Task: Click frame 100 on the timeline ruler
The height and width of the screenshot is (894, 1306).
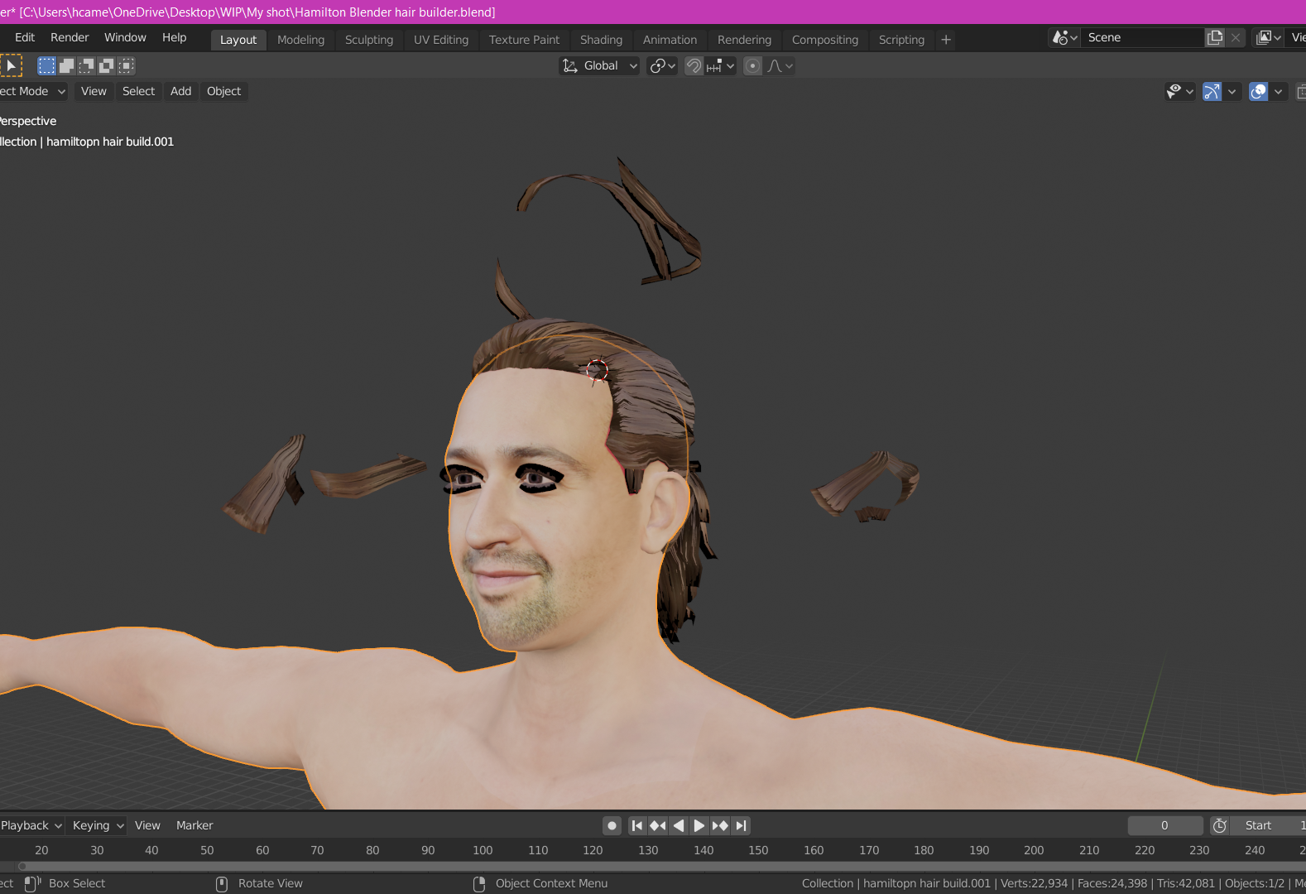Action: [x=483, y=850]
